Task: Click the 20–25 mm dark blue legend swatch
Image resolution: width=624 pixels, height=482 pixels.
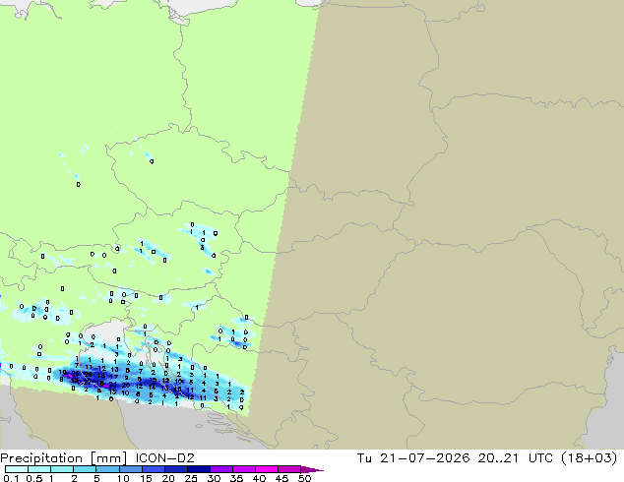Action: (176, 469)
